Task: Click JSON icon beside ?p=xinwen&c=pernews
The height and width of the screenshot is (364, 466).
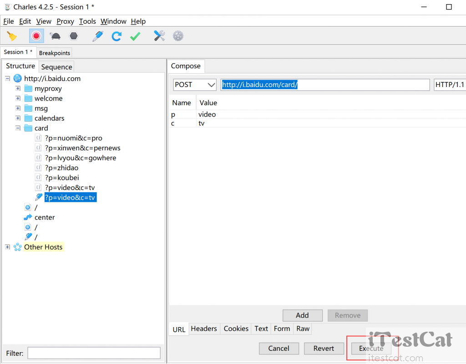Action: pos(38,148)
